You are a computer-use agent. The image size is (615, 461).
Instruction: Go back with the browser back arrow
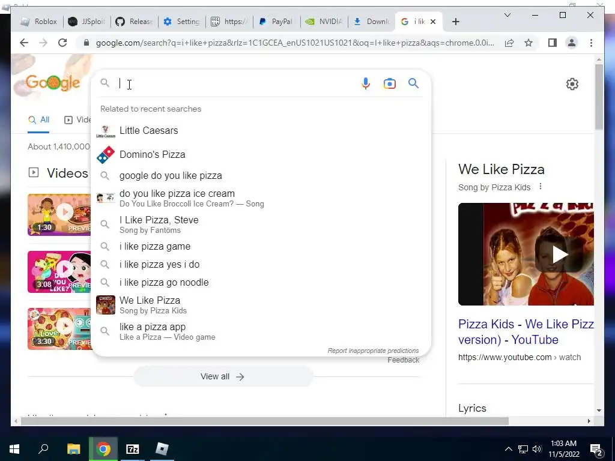click(24, 43)
